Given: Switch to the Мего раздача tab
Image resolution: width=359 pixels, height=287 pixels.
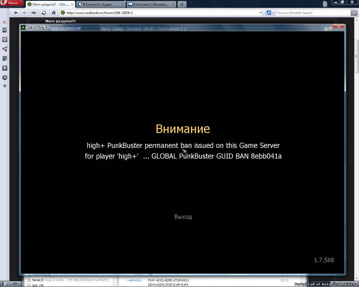Looking at the screenshot, I should [x=50, y=4].
